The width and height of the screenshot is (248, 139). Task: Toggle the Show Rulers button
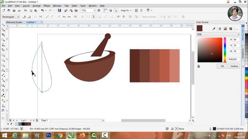(105, 10)
